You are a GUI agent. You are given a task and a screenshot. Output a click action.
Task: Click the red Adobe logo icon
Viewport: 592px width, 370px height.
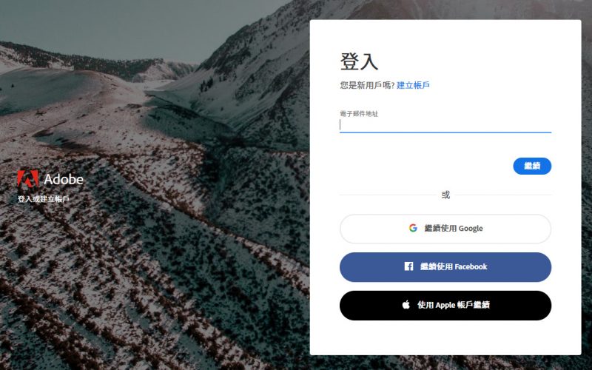pyautogui.click(x=28, y=179)
